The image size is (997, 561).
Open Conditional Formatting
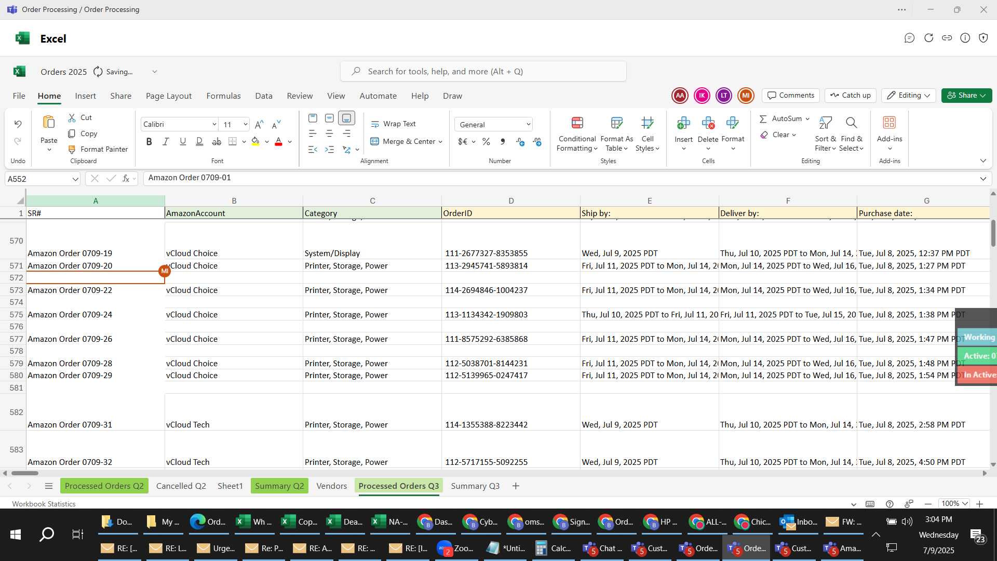point(577,134)
